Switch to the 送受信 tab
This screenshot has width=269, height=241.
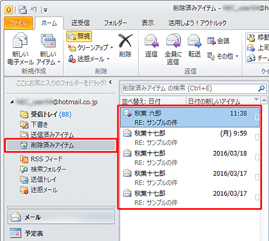(x=80, y=23)
